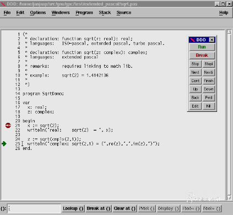Screen dimensions: 233x215
Task: Minimize the DDD main window
Action: click(x=217, y=4)
